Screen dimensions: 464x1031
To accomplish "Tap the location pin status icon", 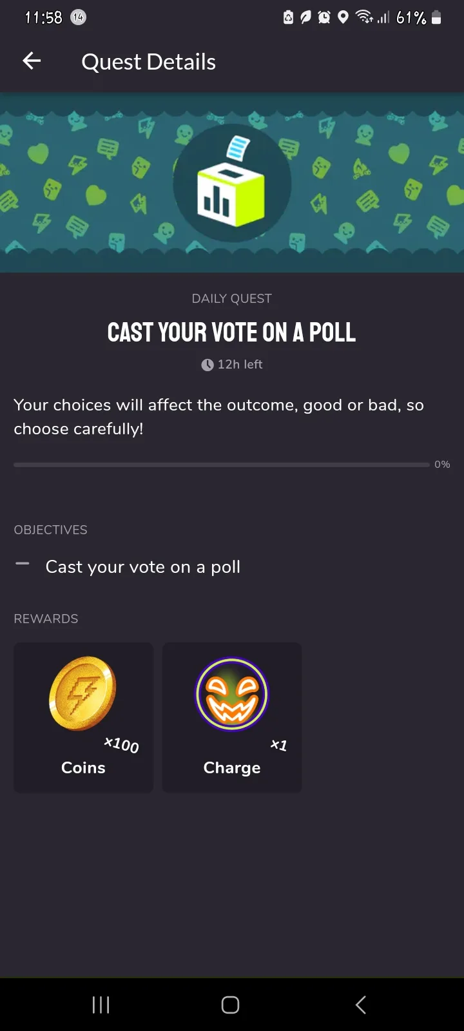I will coord(343,17).
